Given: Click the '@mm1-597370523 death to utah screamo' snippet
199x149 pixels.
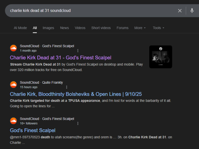Looking at the screenshot, I should tap(91, 140).
